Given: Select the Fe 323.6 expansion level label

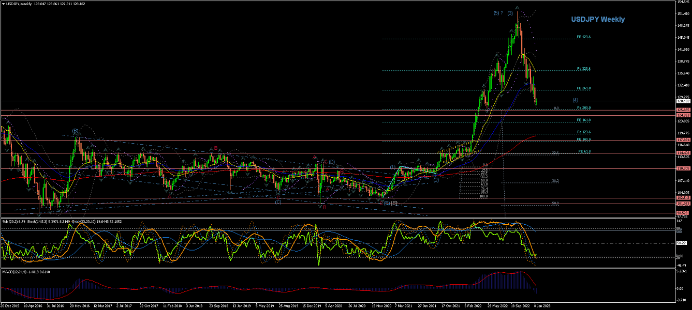Looking at the screenshot, I should pyautogui.click(x=583, y=69).
